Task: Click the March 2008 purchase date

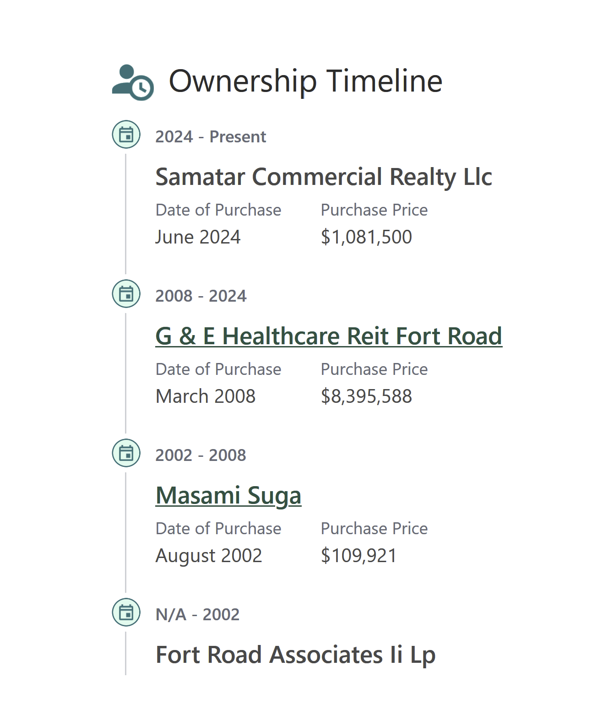Action: [206, 396]
